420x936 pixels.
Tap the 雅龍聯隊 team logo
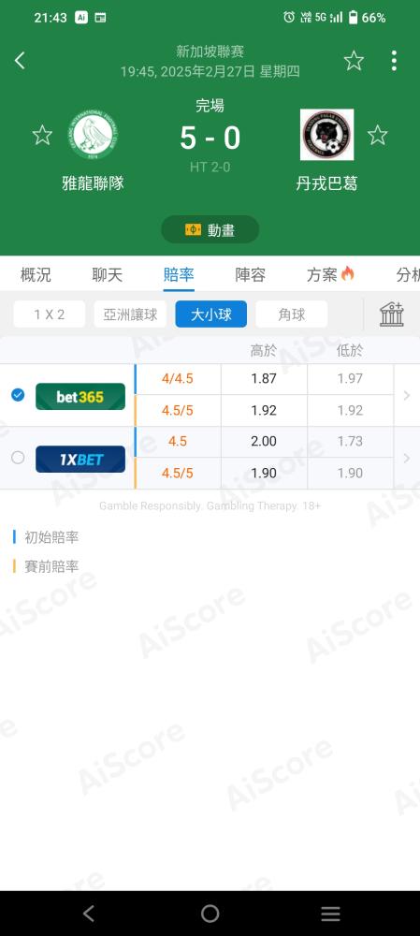93,136
